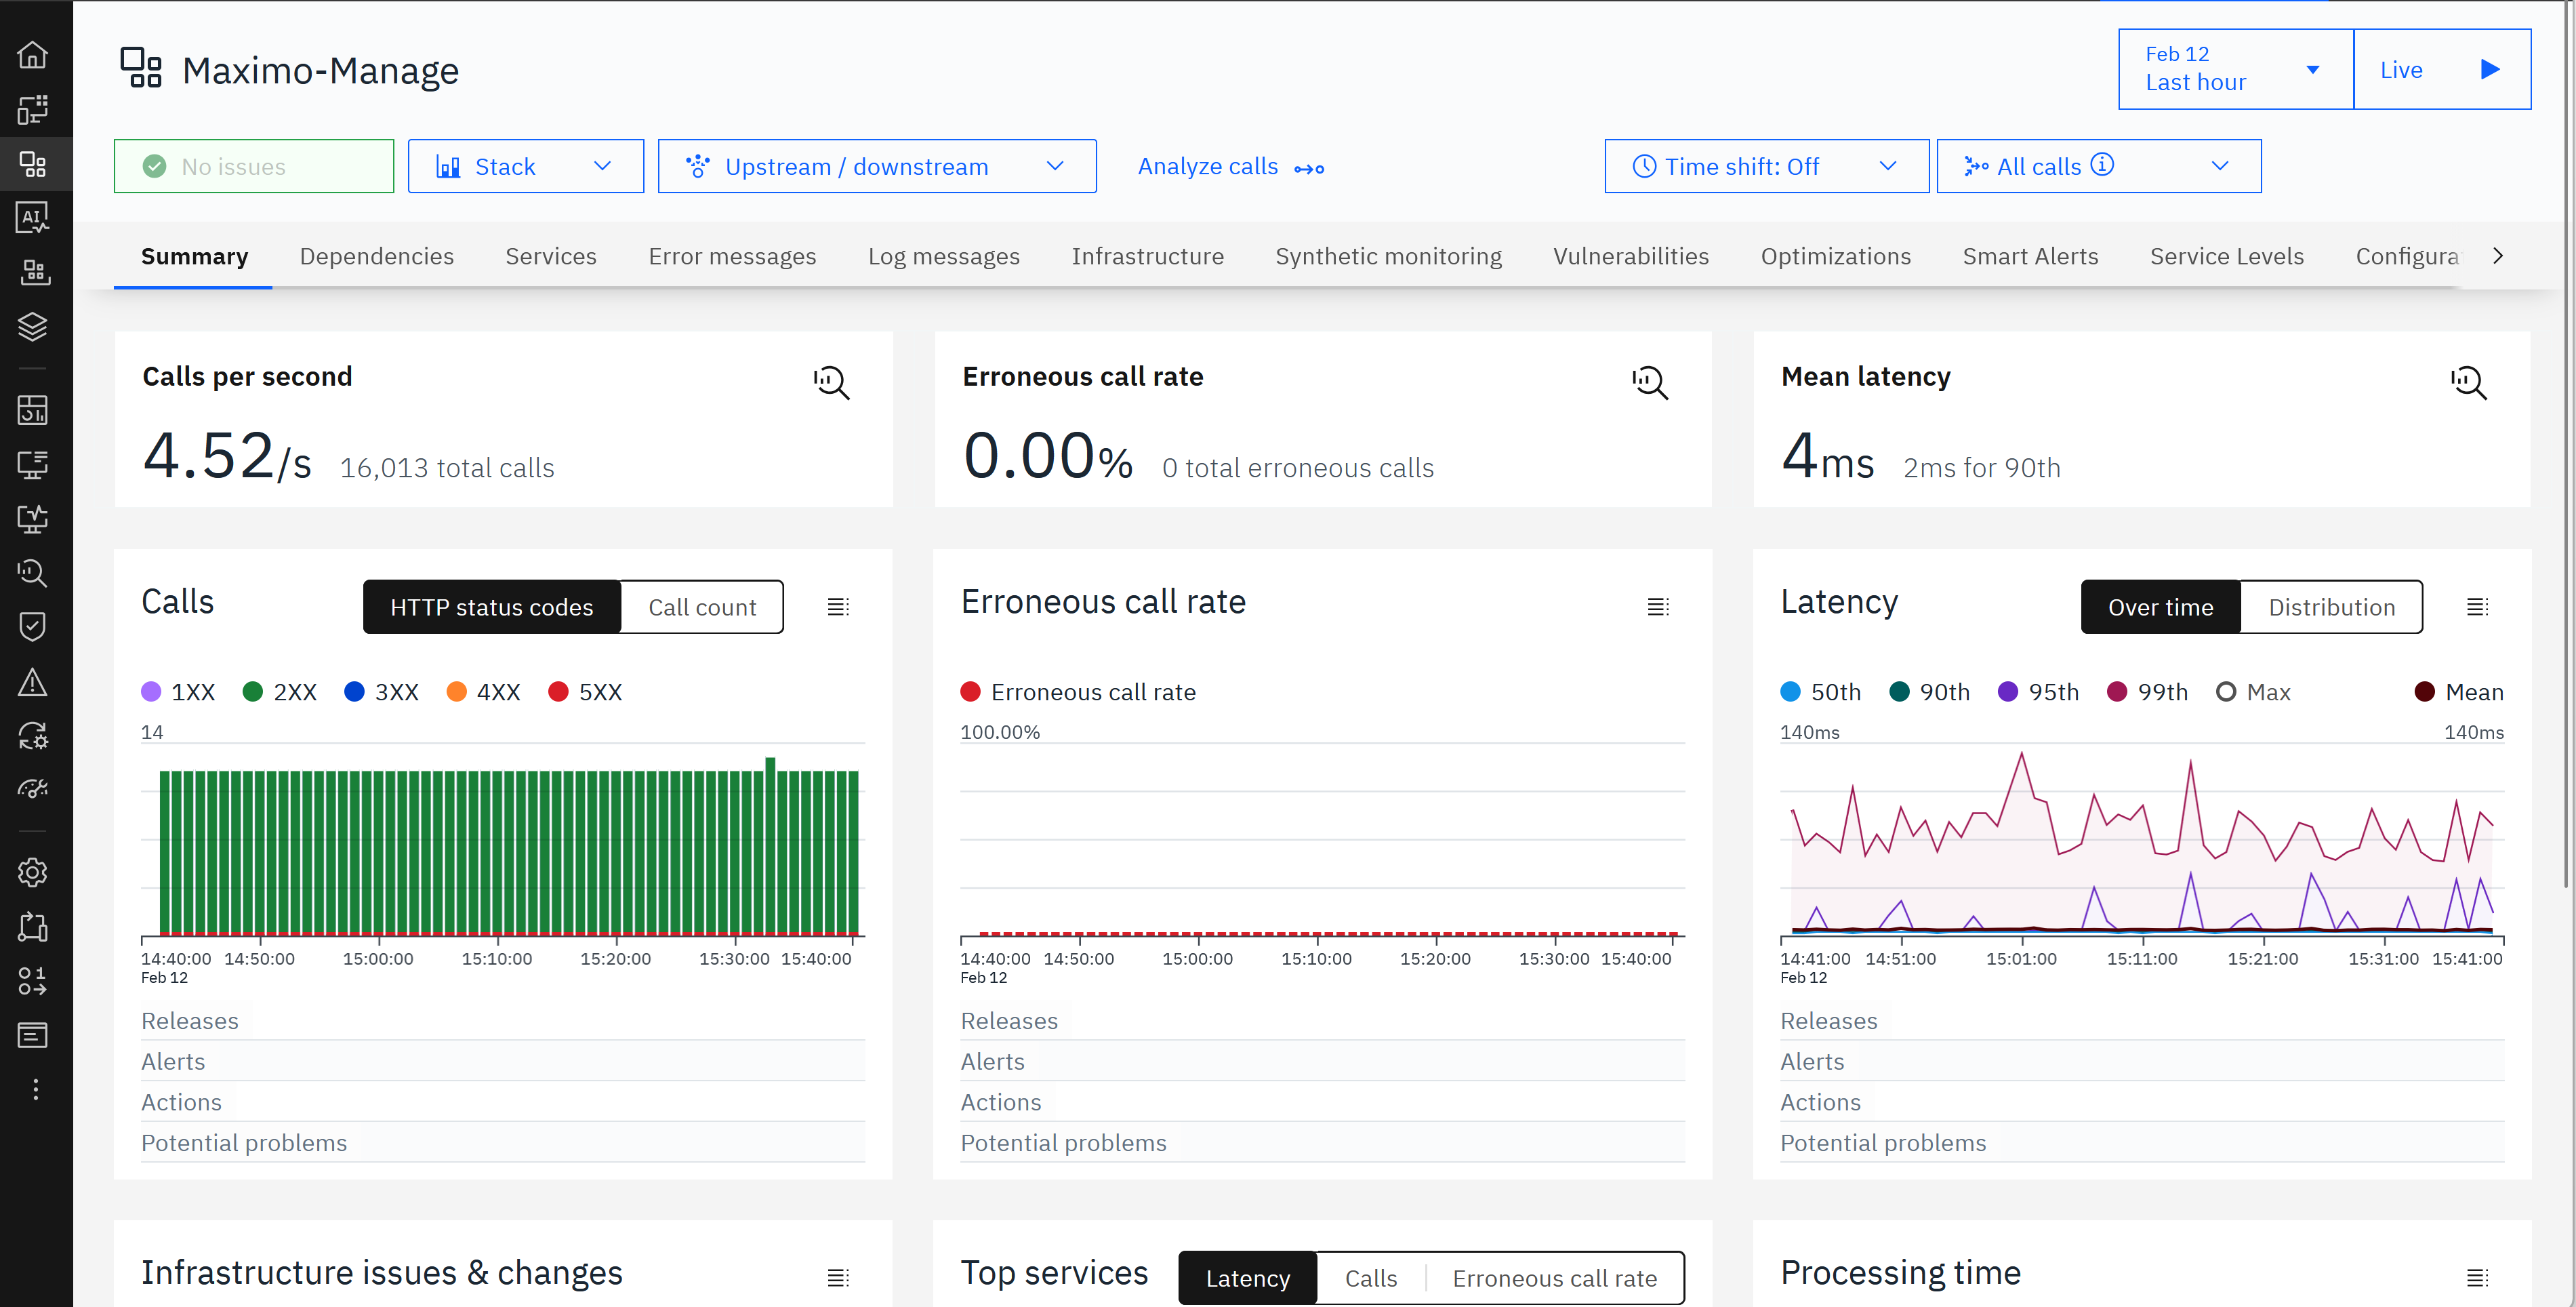
Task: Click the shield check sidebar icon
Action: click(x=33, y=627)
